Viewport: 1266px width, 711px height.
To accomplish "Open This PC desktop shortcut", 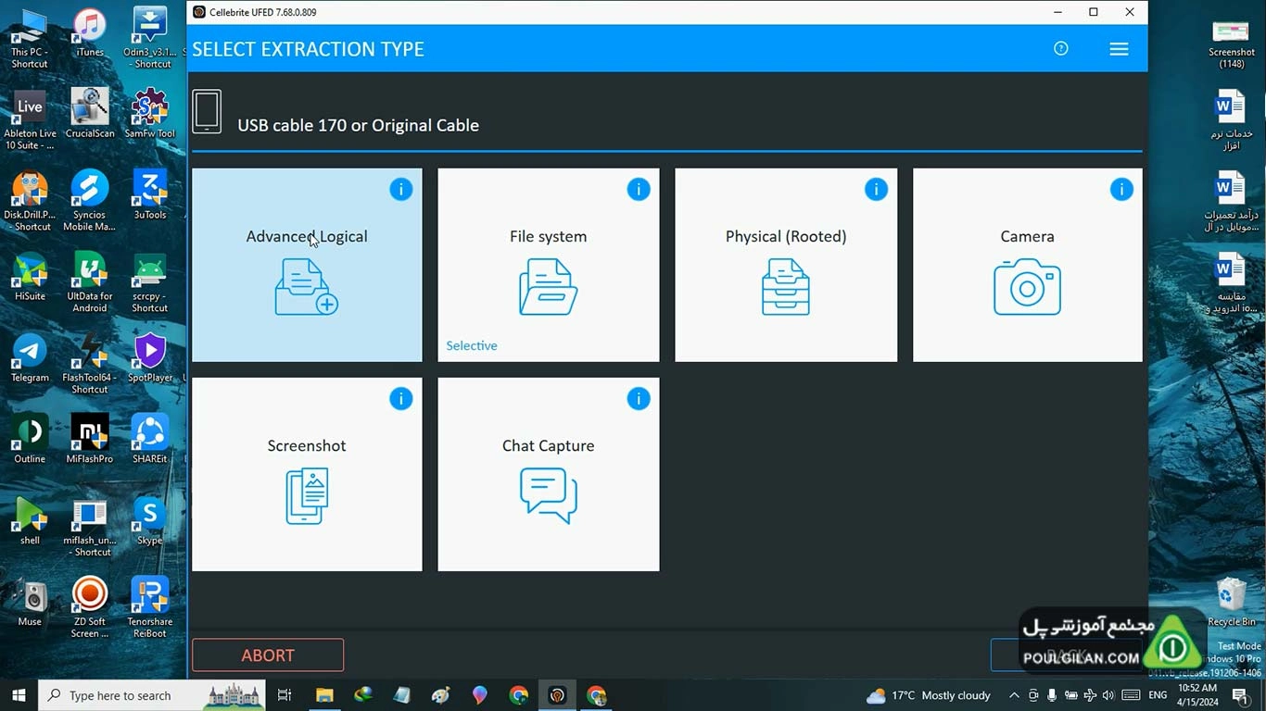I will [30, 38].
